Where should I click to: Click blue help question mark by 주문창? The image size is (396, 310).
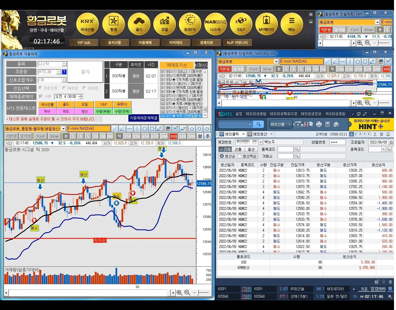coord(64,72)
